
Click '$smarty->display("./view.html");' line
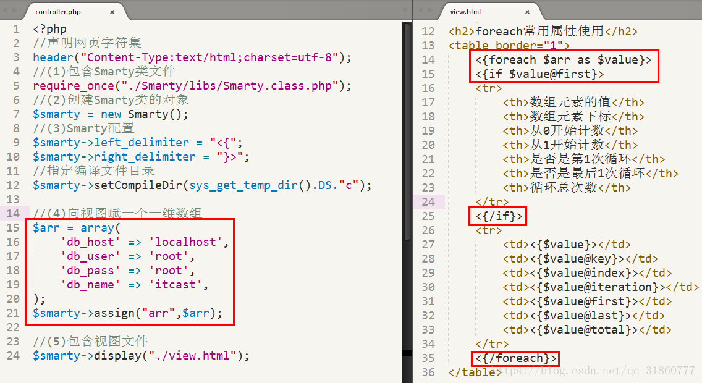tap(141, 356)
